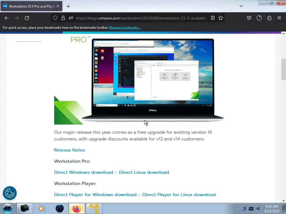
Task: Expand the list all tabs dropdown
Action: click(241, 6)
